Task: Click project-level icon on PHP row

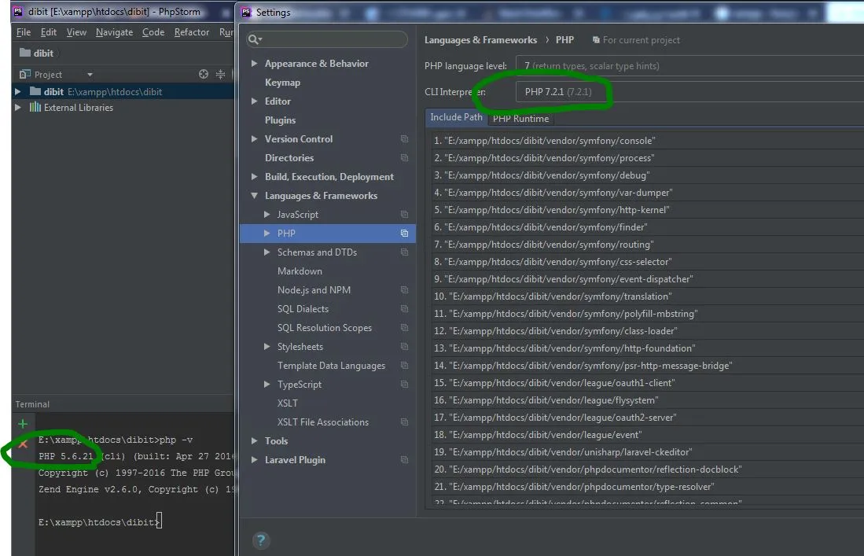Action: coord(404,233)
